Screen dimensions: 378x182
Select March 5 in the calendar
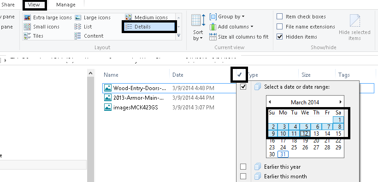(305, 127)
